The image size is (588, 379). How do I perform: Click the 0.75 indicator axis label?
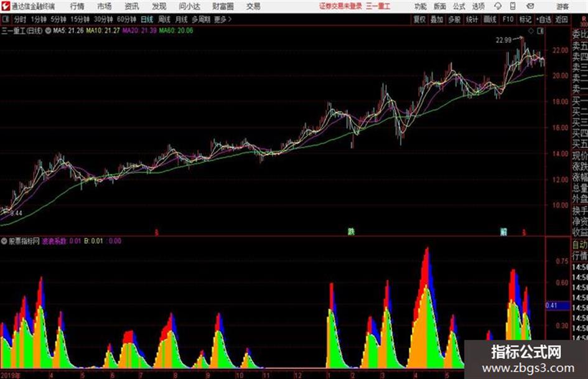pos(562,261)
